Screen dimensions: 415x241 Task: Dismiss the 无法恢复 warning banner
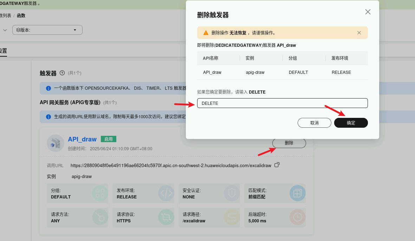pos(359,33)
